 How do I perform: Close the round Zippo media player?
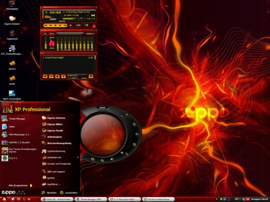coord(127,115)
